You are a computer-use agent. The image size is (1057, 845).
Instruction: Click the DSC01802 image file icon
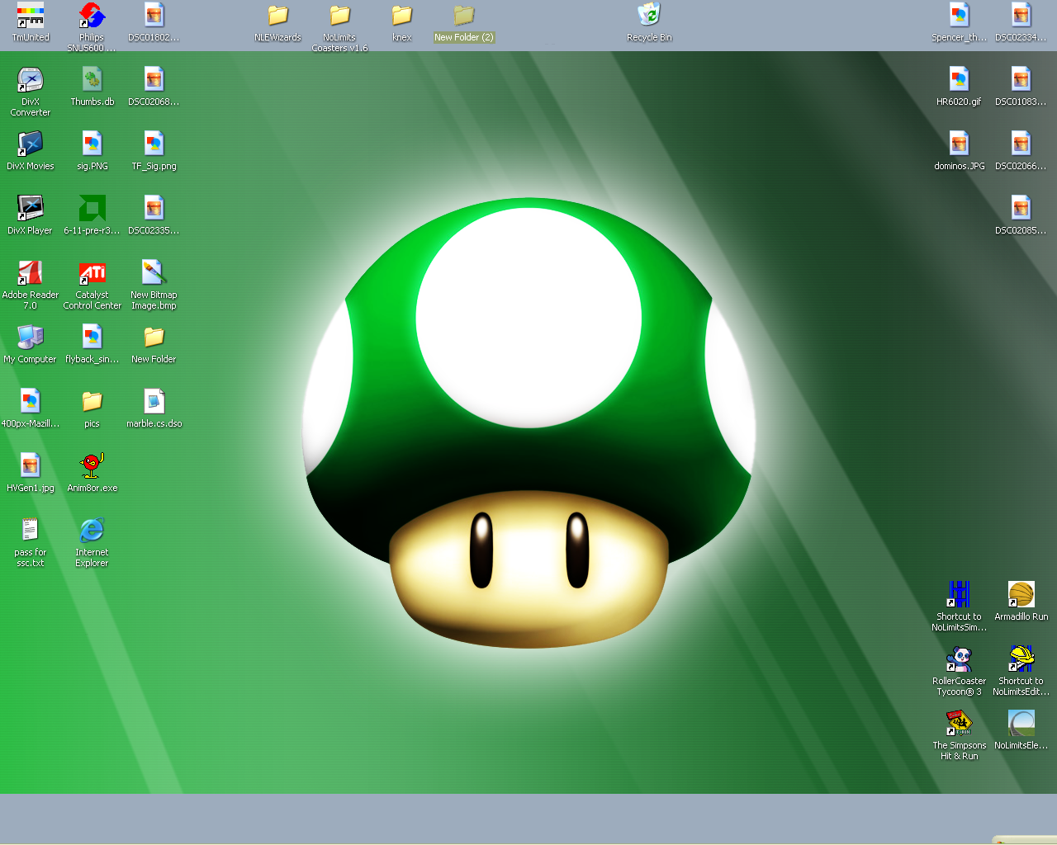[154, 15]
